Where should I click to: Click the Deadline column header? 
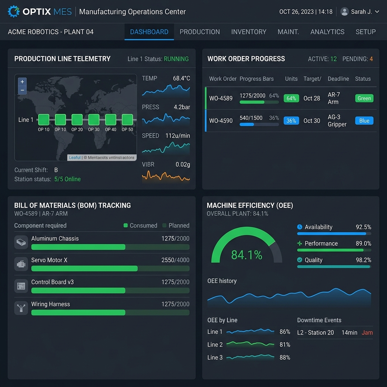click(x=338, y=79)
